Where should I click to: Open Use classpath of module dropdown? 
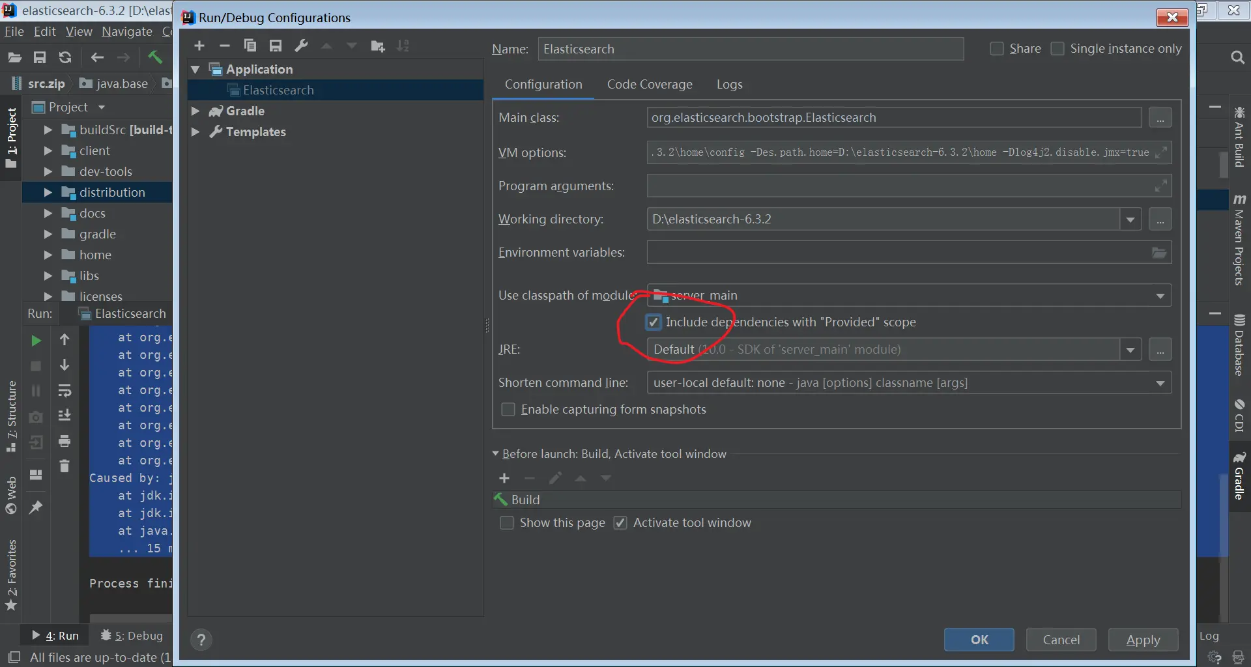coord(1160,296)
